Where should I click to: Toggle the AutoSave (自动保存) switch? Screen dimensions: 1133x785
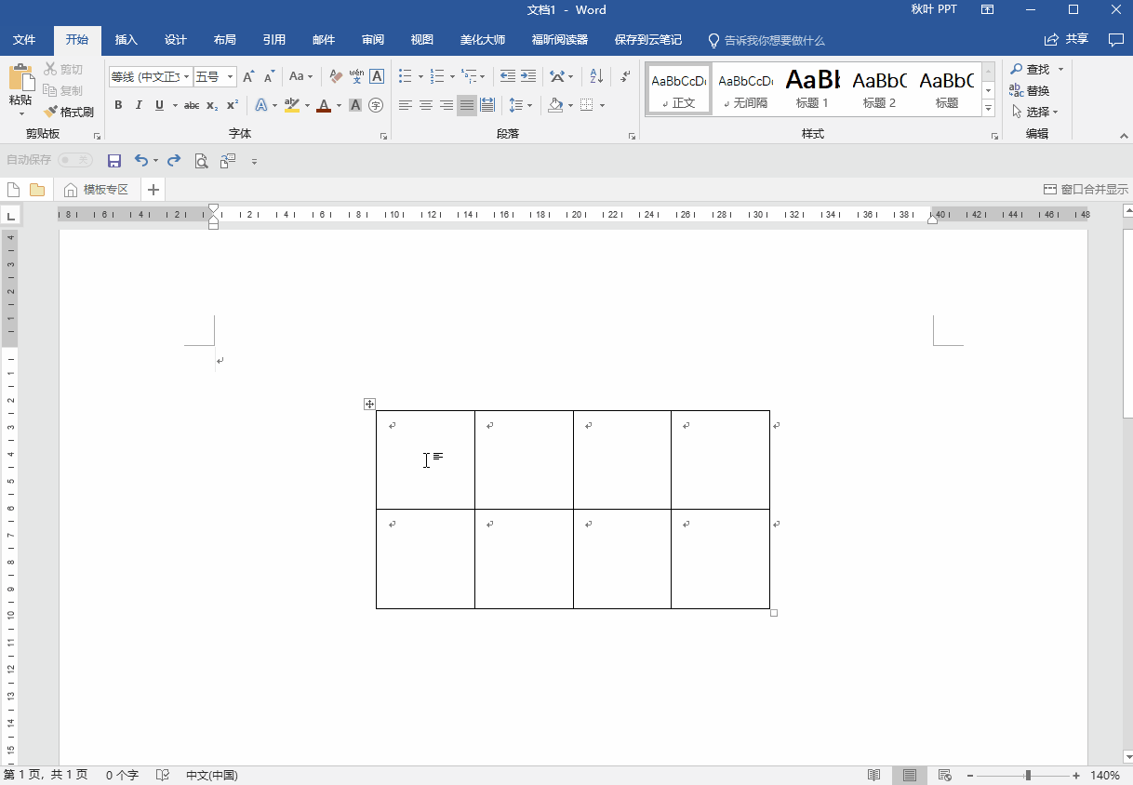pyautogui.click(x=75, y=160)
